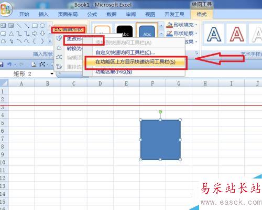Open the 开始 (Home) ribbon tab
The width and height of the screenshot is (262, 210).
[24, 14]
